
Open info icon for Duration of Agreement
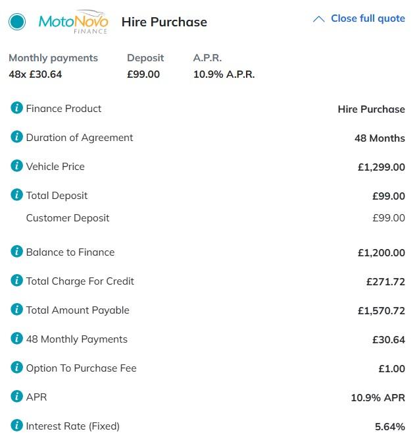coord(16,137)
